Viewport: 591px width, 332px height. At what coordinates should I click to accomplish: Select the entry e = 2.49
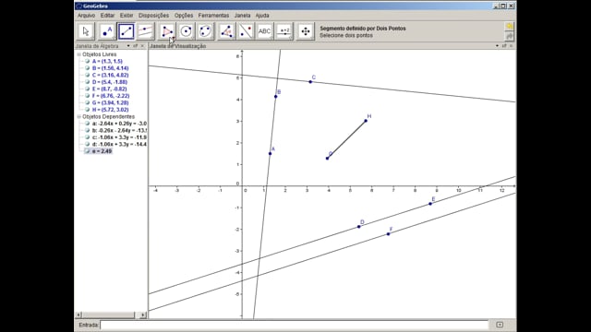click(x=102, y=151)
